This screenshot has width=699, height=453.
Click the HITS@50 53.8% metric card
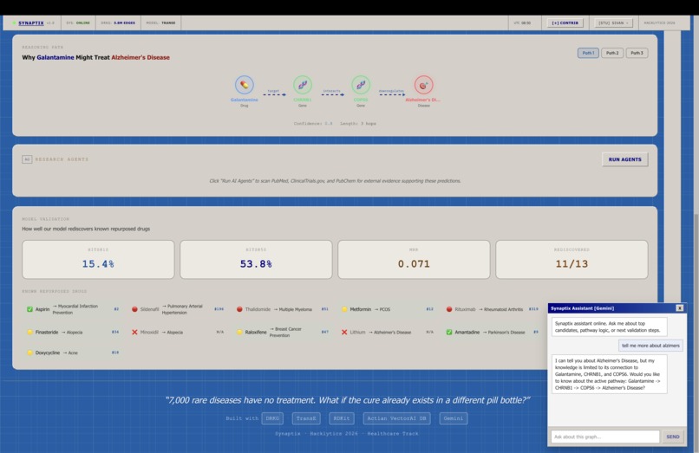[256, 260]
